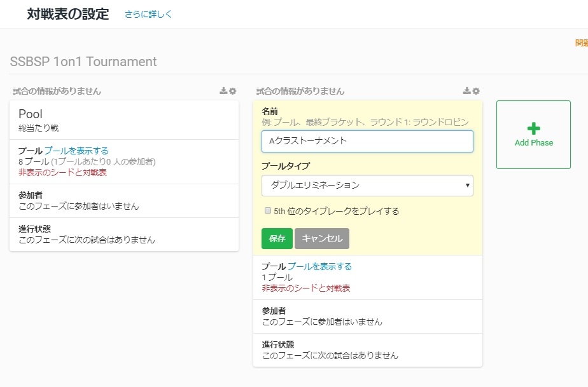The width and height of the screenshot is (588, 387).
Task: Click the SSBSP 1on1 Tournament heading
Action: [x=83, y=62]
